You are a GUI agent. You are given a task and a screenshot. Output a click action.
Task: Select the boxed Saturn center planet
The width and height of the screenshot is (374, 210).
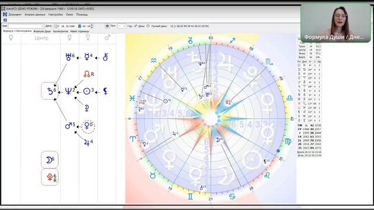click(x=50, y=91)
